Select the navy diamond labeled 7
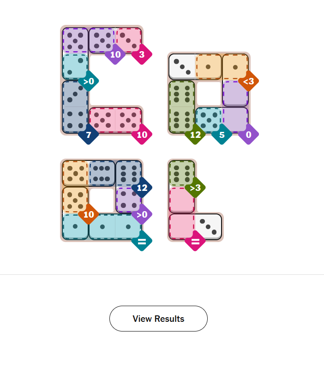This screenshot has width=324, height=373. [88, 135]
